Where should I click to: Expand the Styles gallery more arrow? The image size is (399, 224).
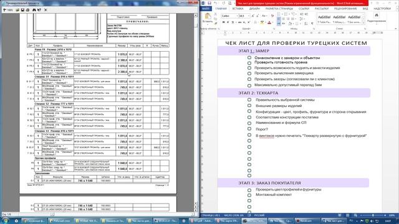click(363, 23)
